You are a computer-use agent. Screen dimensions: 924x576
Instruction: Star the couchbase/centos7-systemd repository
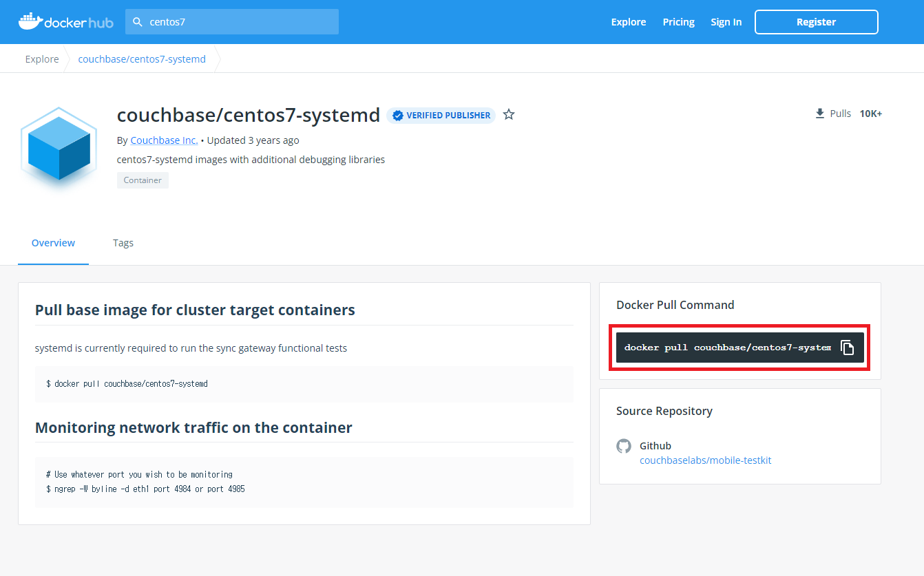click(509, 115)
